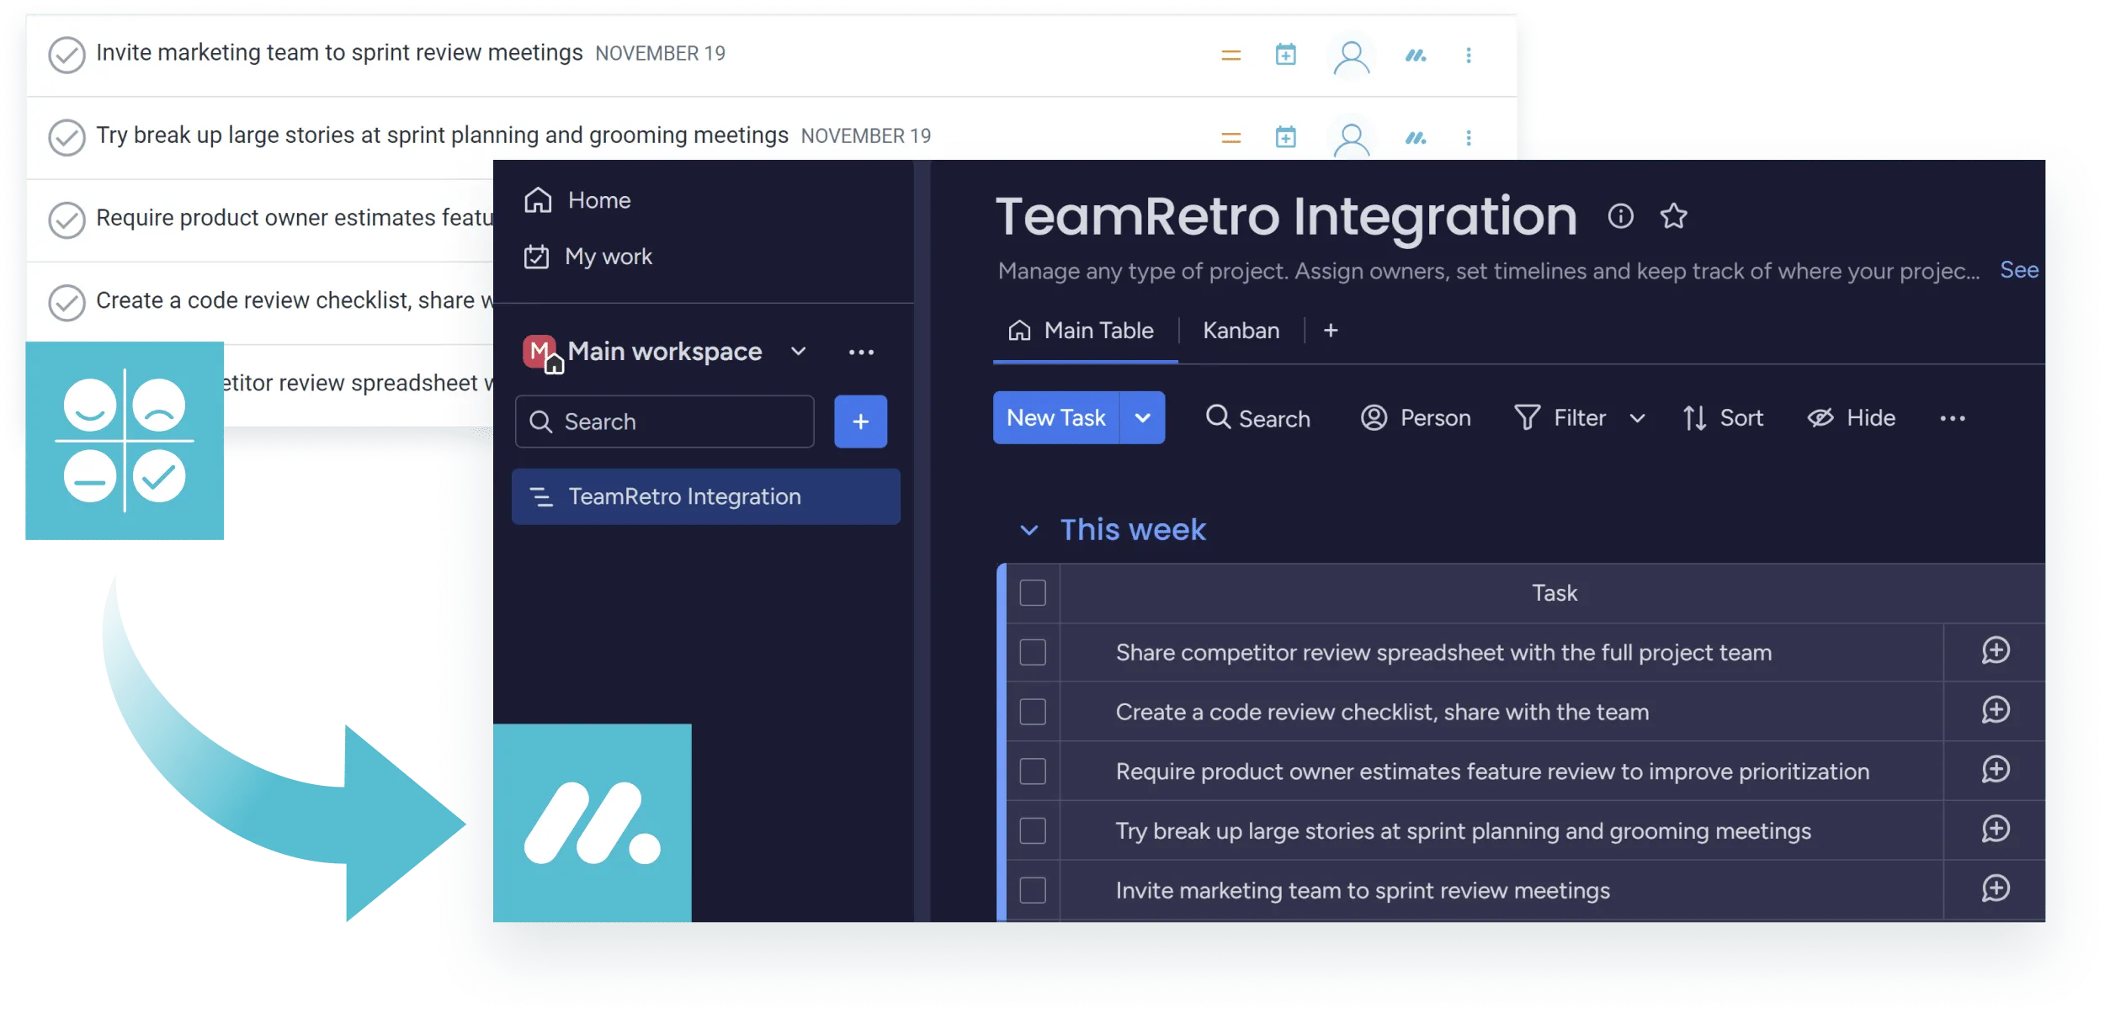2110x1018 pixels.
Task: Collapse the 'This week' group
Action: [x=1028, y=530]
